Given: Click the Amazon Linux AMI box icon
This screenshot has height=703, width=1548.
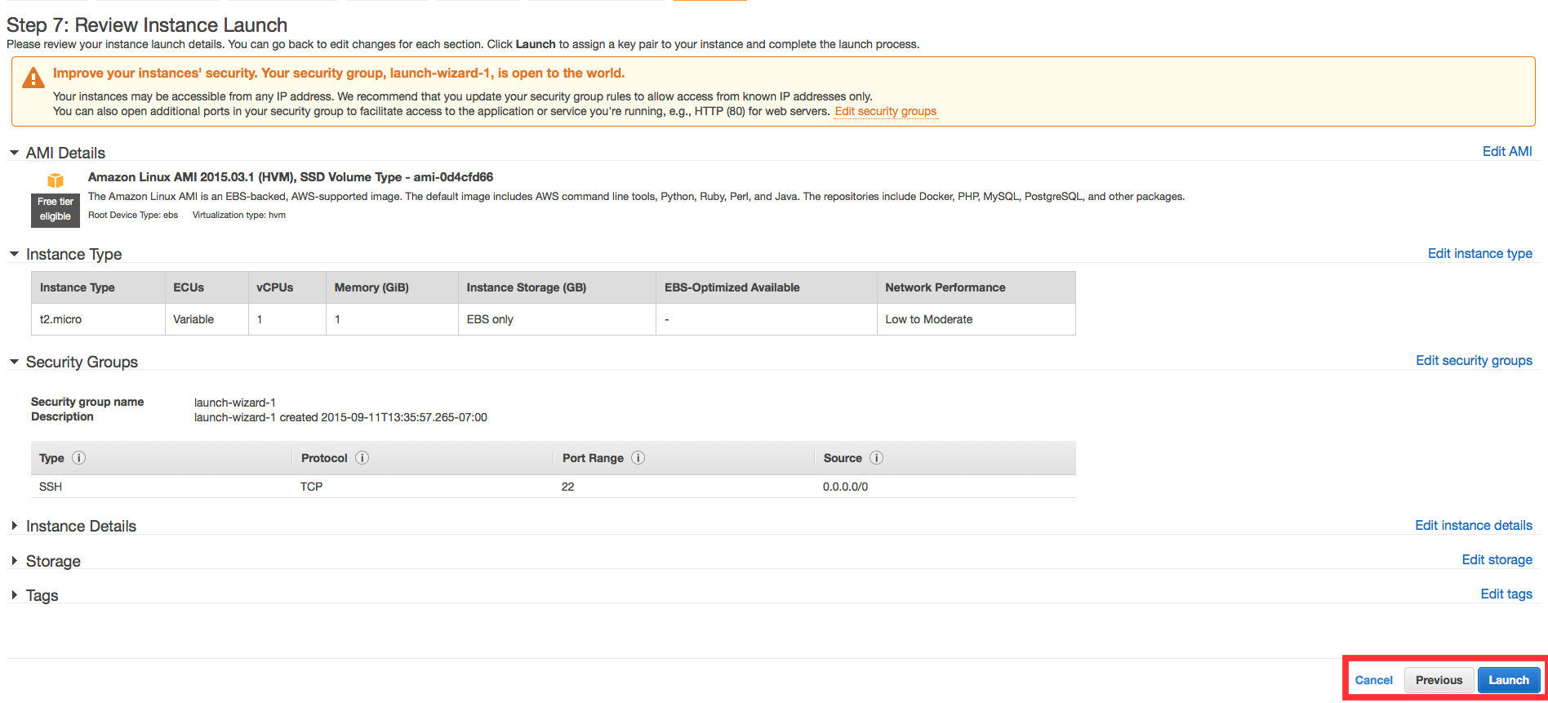Looking at the screenshot, I should point(56,180).
